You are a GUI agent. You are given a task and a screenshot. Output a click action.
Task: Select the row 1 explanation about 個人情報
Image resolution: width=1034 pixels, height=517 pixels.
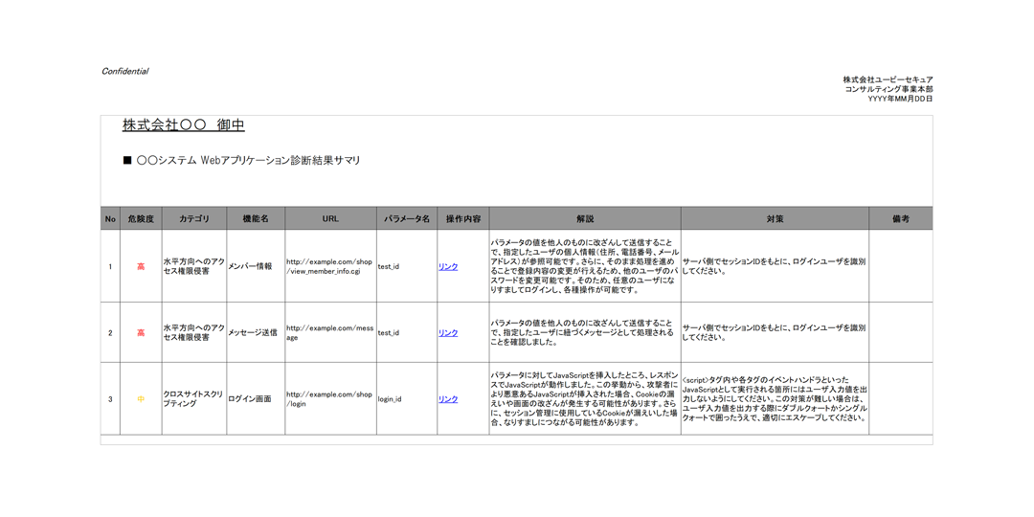585,266
